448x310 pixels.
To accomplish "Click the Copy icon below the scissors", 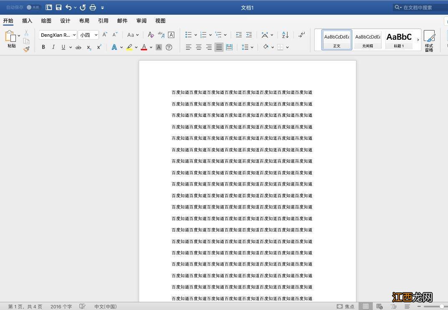I will [26, 41].
